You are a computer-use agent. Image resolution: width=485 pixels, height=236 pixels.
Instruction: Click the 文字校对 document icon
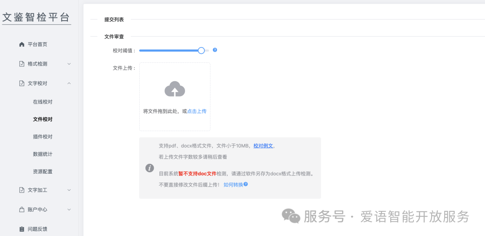(x=22, y=83)
